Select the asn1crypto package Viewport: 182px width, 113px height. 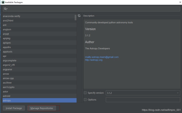click(39, 87)
